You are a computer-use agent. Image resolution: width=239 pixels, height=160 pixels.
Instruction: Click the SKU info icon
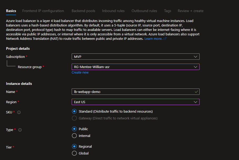[19, 112]
